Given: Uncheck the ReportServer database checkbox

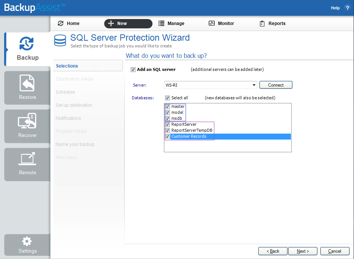Looking at the screenshot, I should coord(167,124).
